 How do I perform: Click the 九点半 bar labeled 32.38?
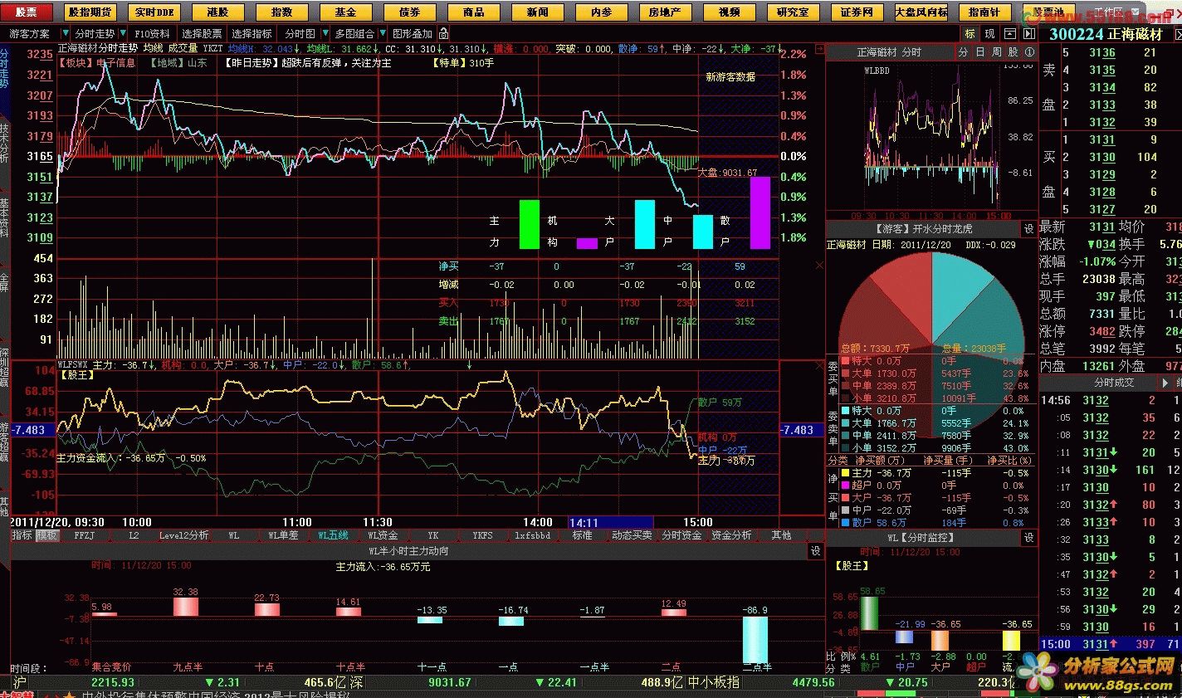coord(186,607)
